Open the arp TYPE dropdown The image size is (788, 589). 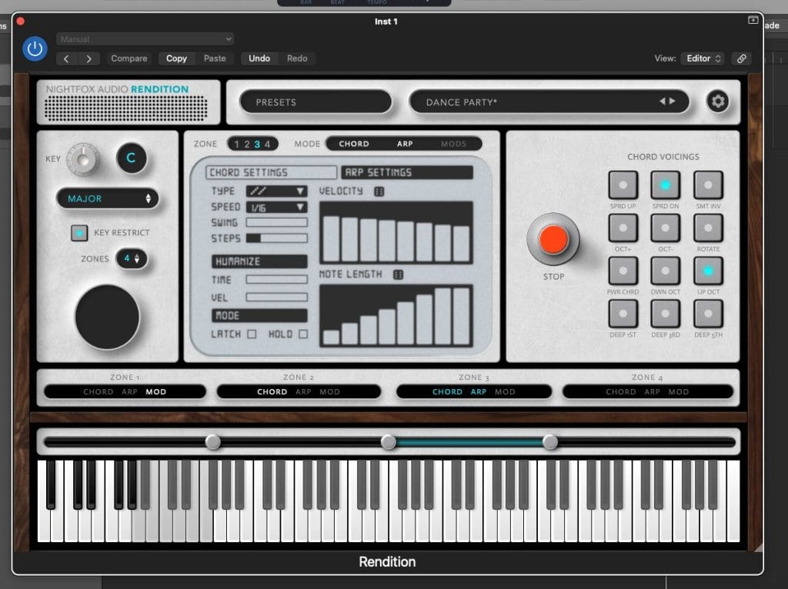[x=276, y=191]
